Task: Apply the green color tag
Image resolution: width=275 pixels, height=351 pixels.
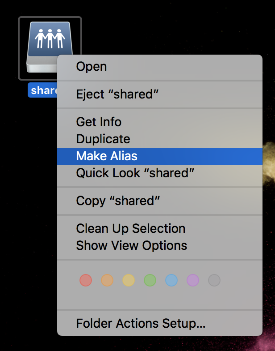Action: coord(150,281)
